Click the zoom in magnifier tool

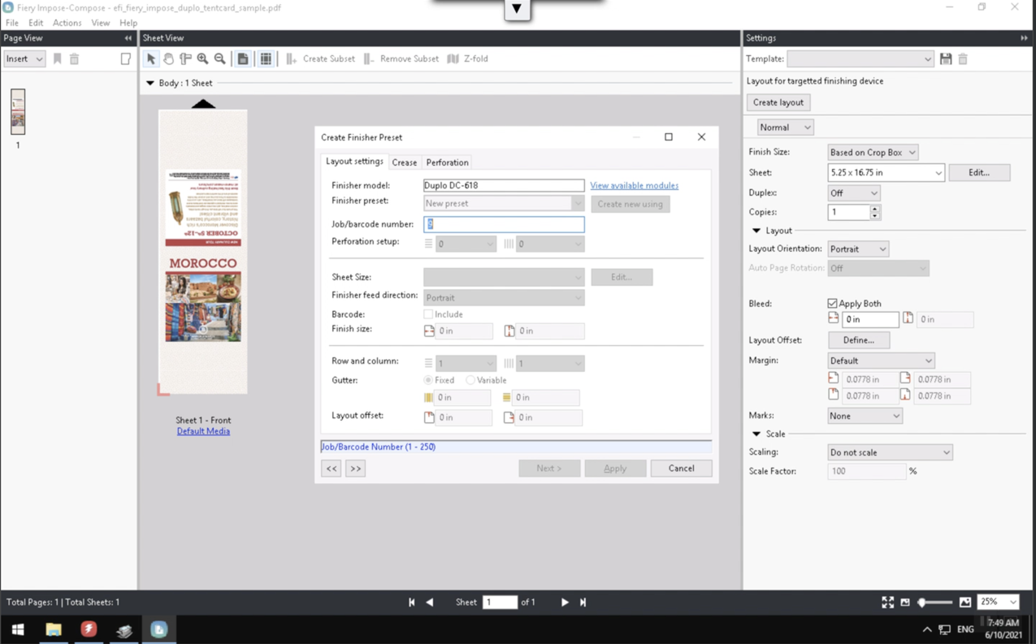pyautogui.click(x=202, y=58)
